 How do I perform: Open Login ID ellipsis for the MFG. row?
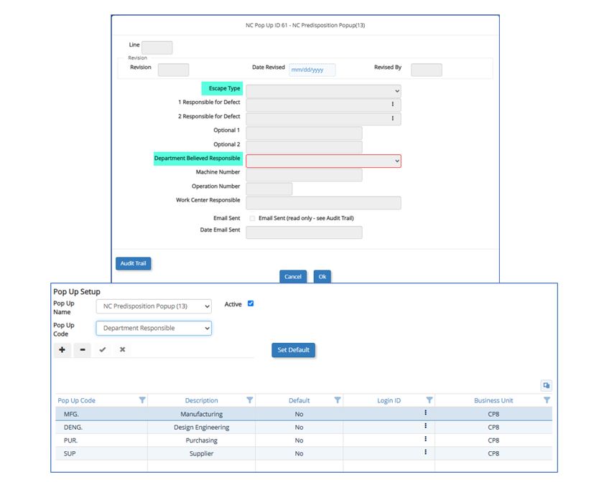tap(425, 413)
